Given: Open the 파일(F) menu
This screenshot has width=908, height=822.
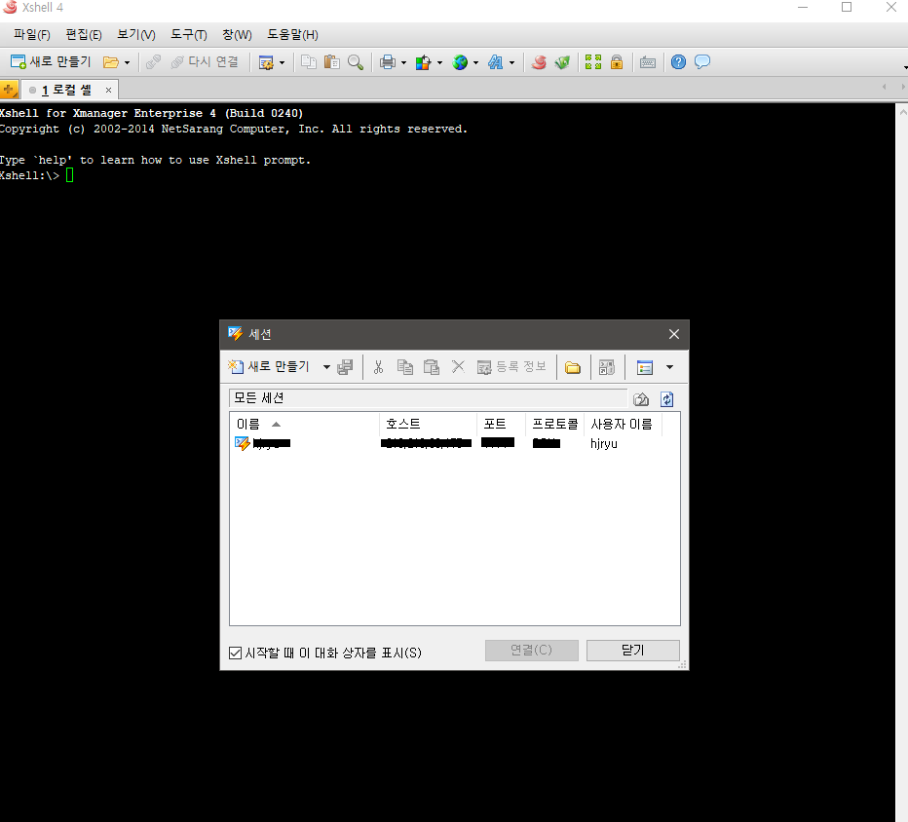Looking at the screenshot, I should pos(32,35).
